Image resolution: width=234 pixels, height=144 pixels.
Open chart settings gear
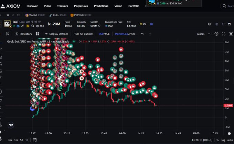coord(216,34)
